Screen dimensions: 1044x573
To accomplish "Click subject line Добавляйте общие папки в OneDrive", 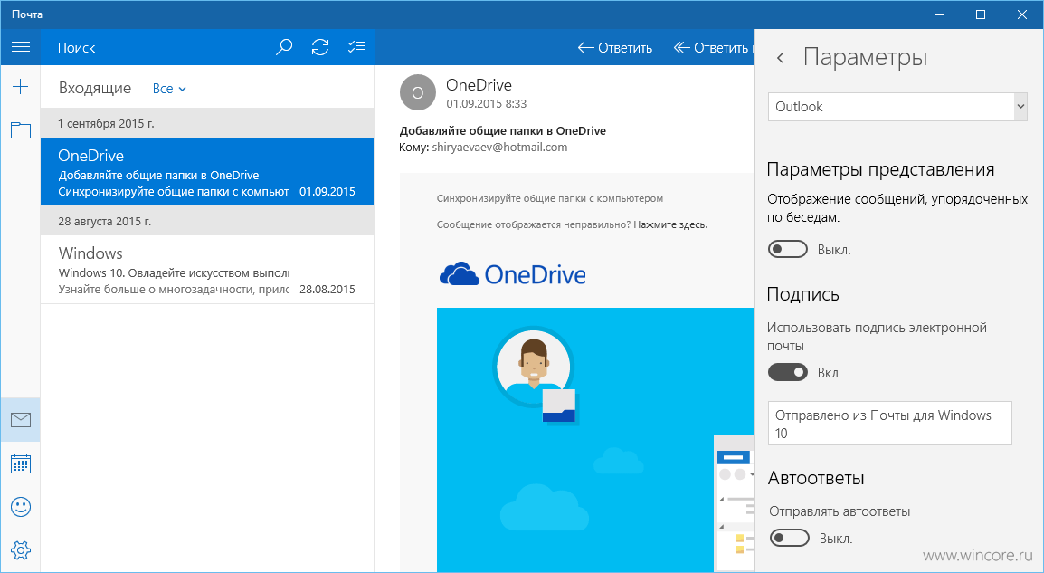I will click(503, 130).
